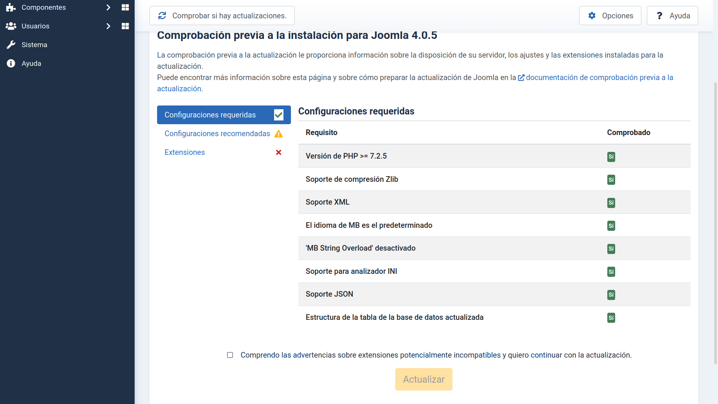Click Comprobar si hay actualizaciones button
Viewport: 718px width, 404px height.
(222, 16)
